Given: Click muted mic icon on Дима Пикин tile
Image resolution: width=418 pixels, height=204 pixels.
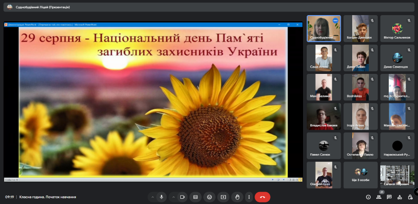Looking at the screenshot, I should point(372,49).
